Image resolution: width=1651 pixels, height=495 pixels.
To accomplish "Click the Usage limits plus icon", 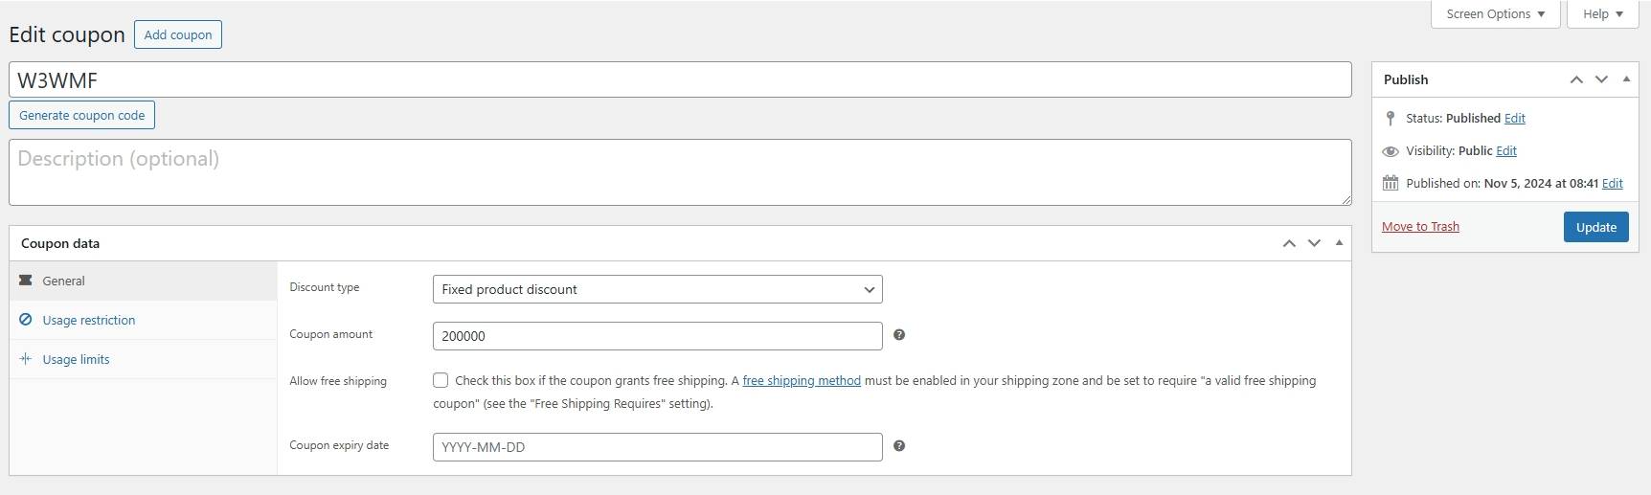I will click(26, 359).
